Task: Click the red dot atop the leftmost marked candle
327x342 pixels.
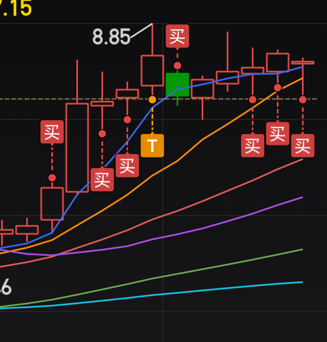Action: [52, 178]
